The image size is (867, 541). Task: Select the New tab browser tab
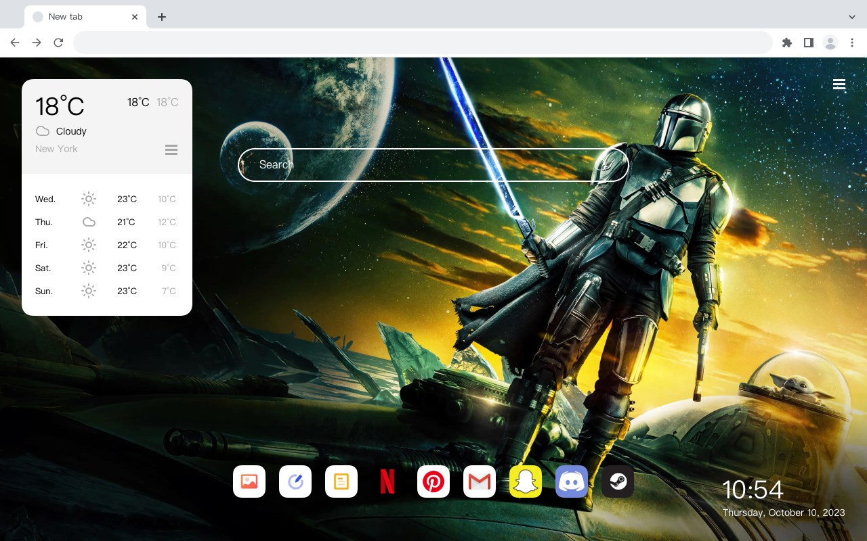[85, 16]
